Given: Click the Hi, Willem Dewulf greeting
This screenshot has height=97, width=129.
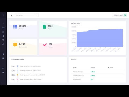Looking at the screenshot, I should 117,15.
